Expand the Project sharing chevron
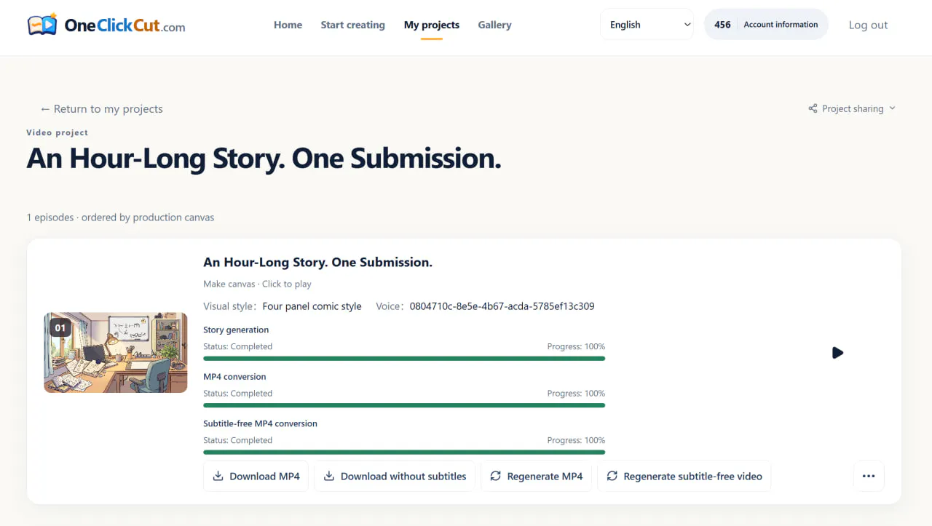Image resolution: width=932 pixels, height=526 pixels. 892,108
